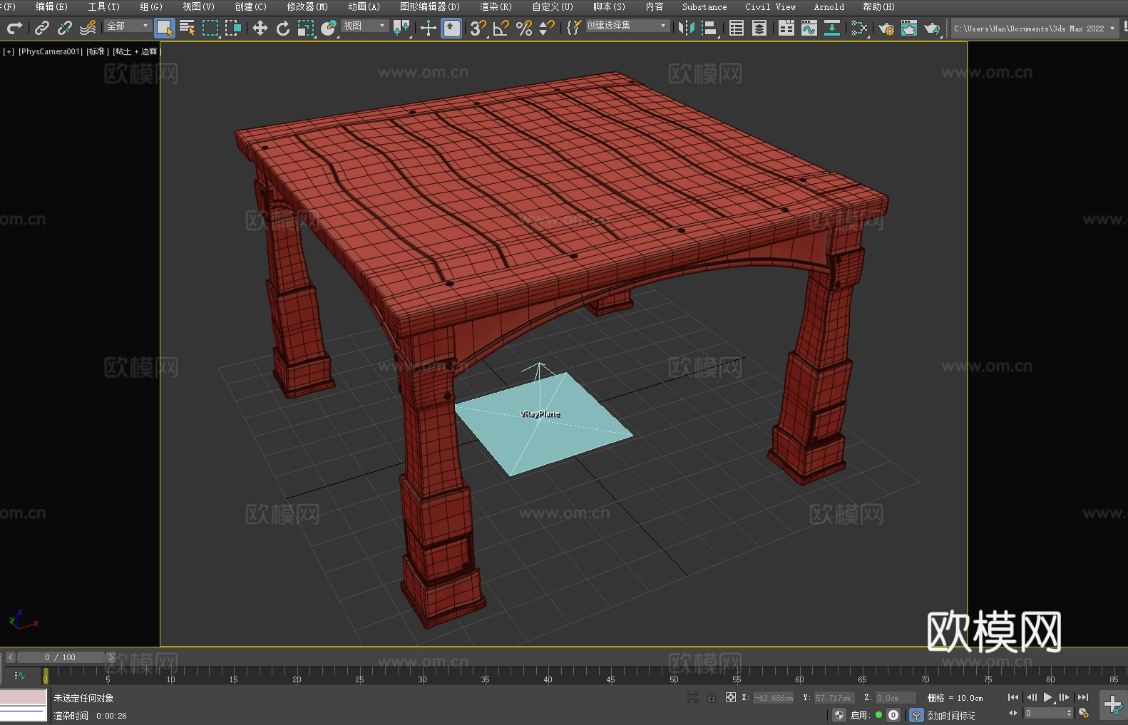The height and width of the screenshot is (725, 1128).
Task: Click the Select and Place icon
Action: (329, 28)
